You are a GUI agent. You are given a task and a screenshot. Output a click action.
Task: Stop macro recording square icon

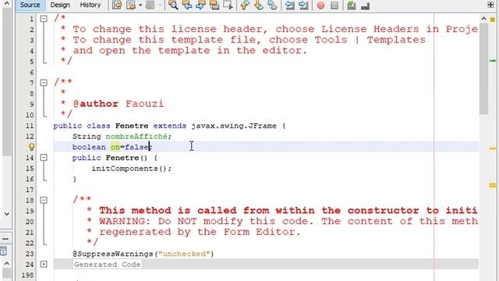(334, 5)
